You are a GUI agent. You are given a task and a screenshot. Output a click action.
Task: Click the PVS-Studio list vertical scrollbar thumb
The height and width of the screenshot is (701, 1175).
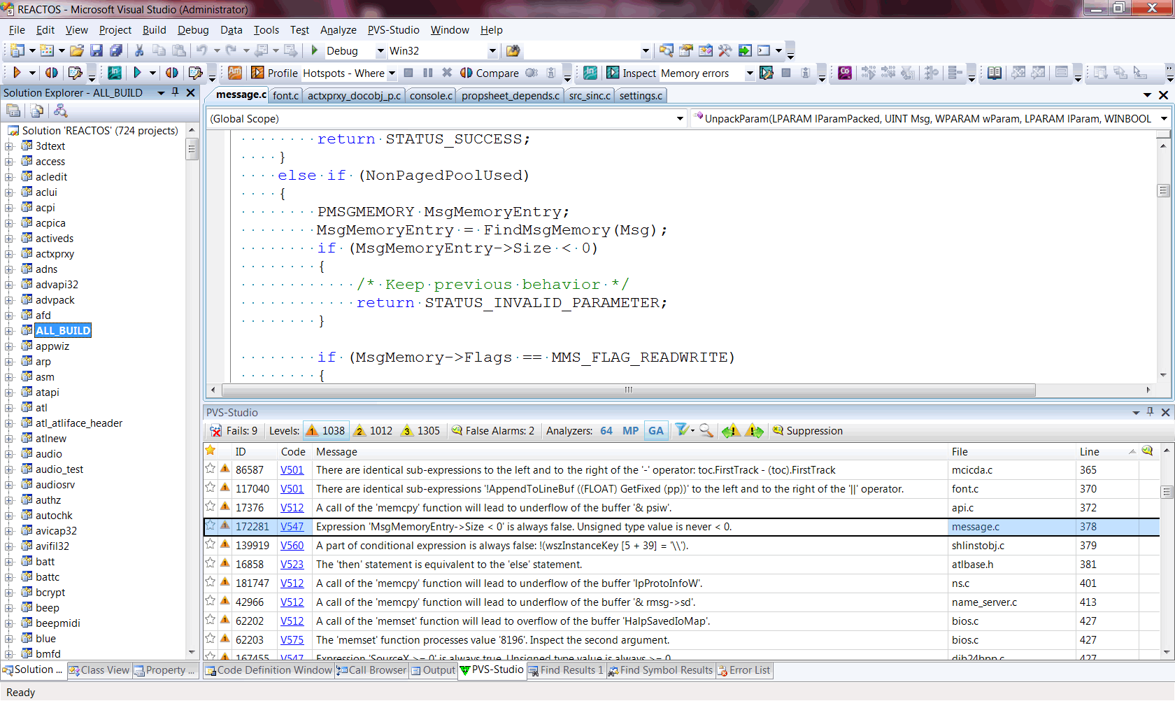(x=1166, y=492)
